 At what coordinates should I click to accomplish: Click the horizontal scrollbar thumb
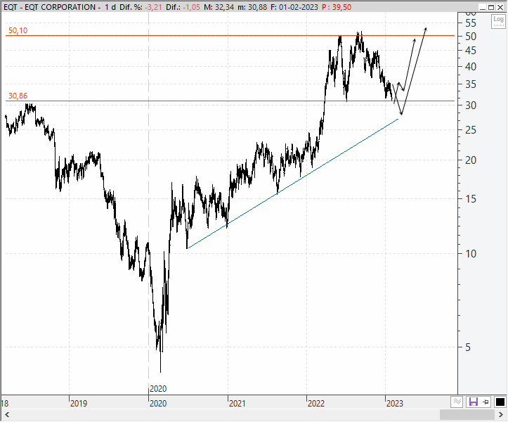click(x=467, y=414)
